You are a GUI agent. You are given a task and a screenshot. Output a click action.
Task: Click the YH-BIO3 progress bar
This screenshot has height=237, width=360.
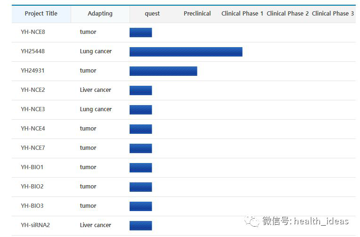coord(141,206)
